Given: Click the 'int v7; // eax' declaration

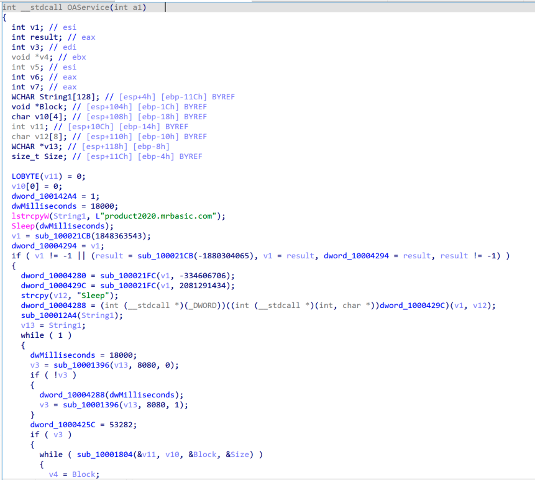Looking at the screenshot, I should [44, 87].
